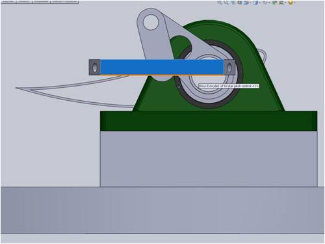Open the Edit Appearance color ball icon
The height and width of the screenshot is (244, 325).
pos(274,3)
